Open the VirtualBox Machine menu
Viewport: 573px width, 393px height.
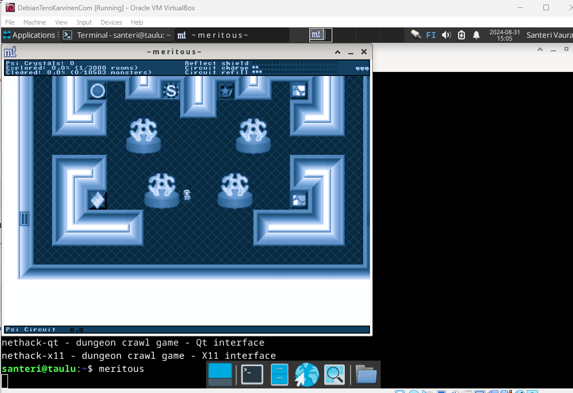[34, 22]
